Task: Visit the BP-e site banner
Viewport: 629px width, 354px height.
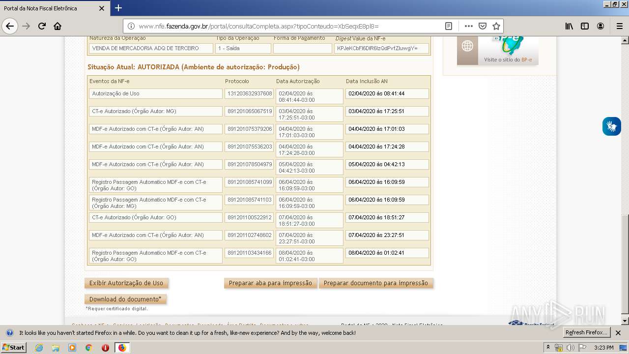Action: tap(508, 50)
